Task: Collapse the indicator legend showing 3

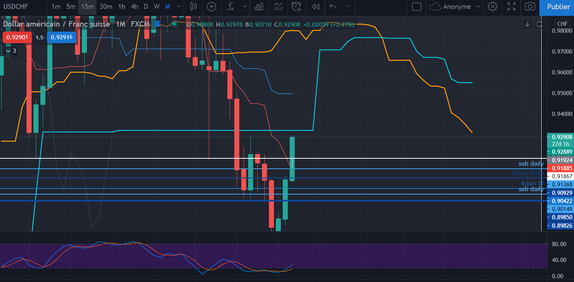Action: (11, 50)
